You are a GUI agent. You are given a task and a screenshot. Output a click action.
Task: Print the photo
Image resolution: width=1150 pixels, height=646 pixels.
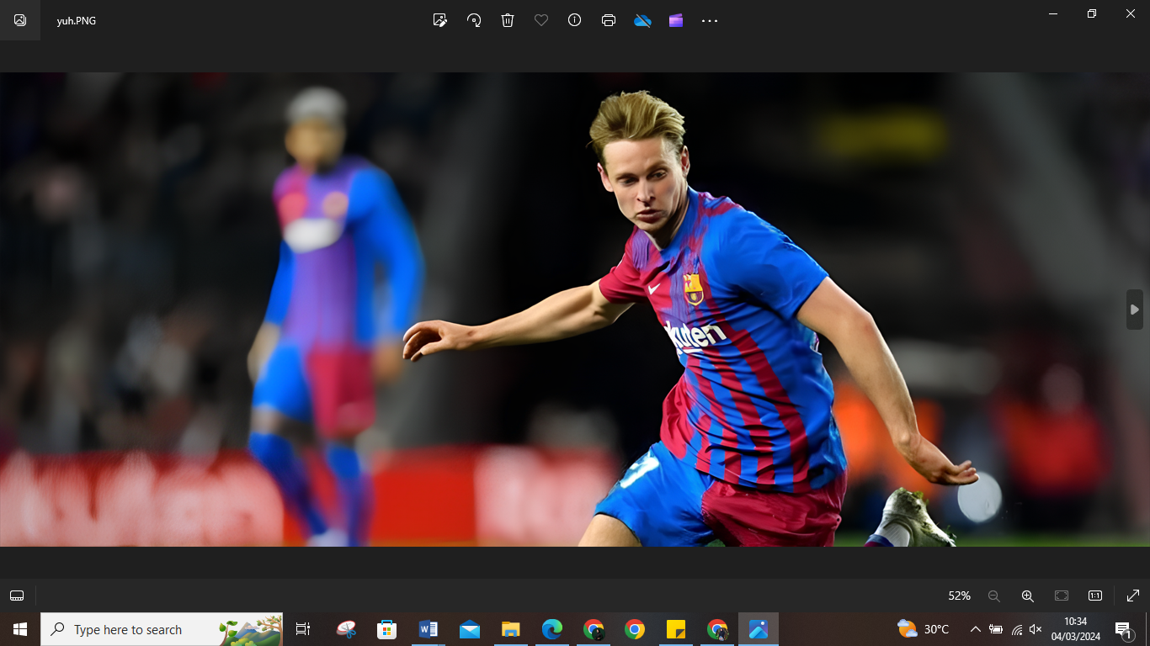[609, 20]
